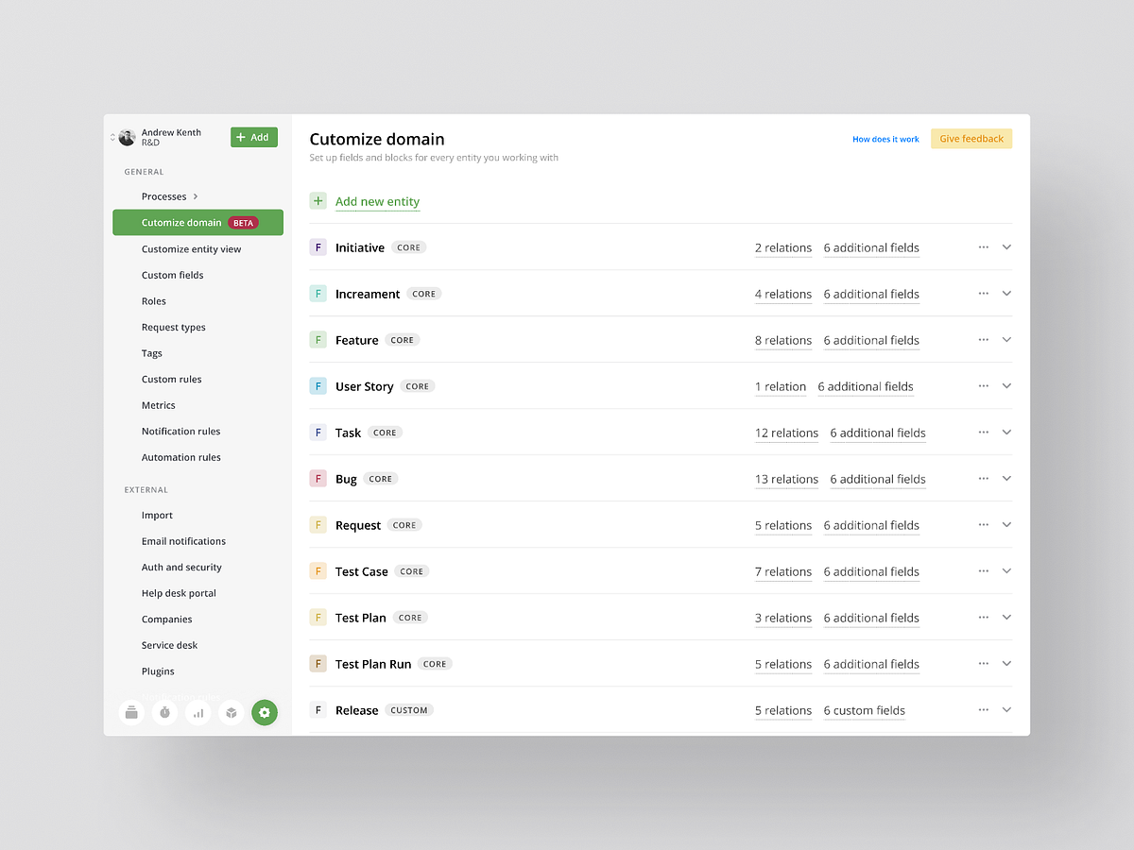The width and height of the screenshot is (1134, 850).
Task: Click the Give feedback button
Action: click(x=971, y=139)
